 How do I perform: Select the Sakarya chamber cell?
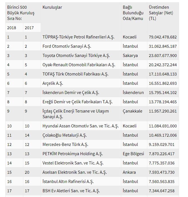(130, 56)
